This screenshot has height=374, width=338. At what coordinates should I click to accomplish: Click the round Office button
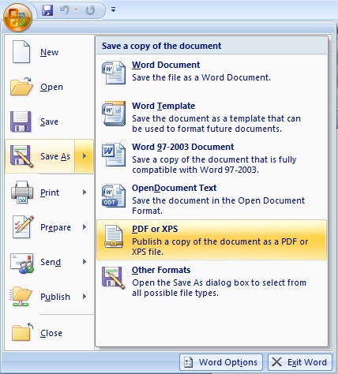pos(17,17)
